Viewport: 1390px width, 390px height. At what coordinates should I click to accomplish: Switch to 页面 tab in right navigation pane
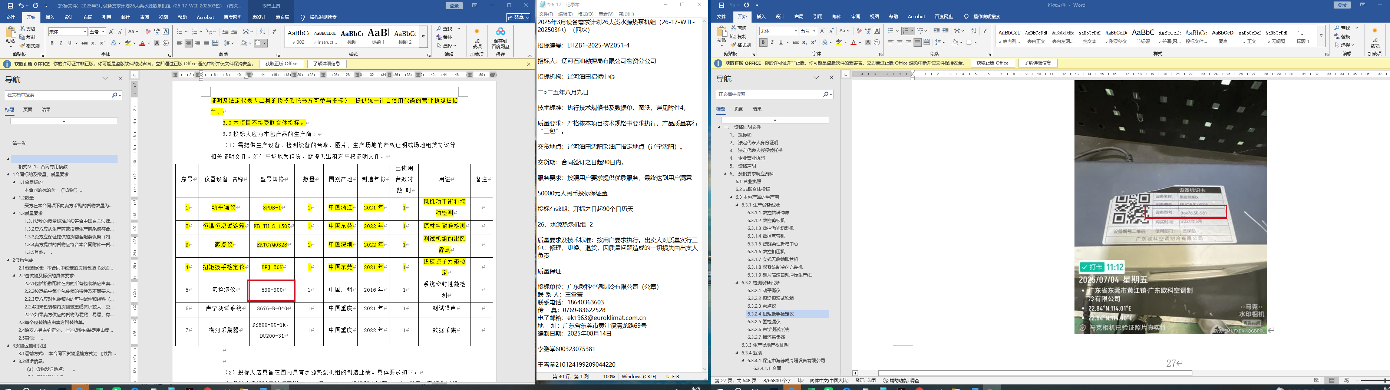click(739, 109)
